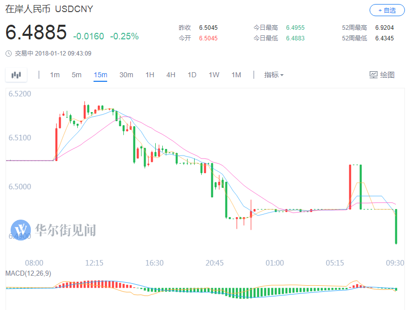
Task: Switch chart to 1W interval
Action: (x=214, y=75)
